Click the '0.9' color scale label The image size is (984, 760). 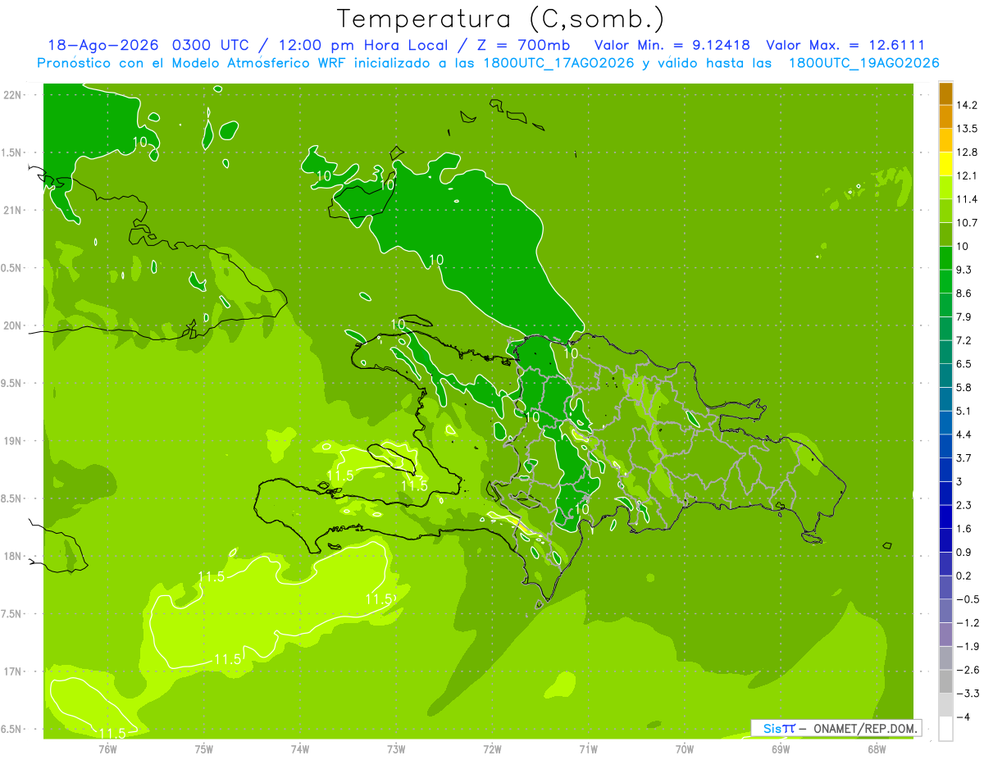pos(964,552)
